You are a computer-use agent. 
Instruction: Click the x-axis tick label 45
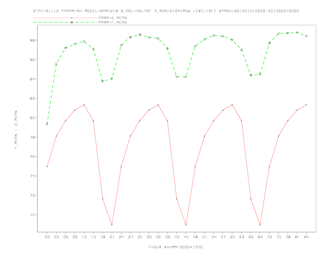pos(186,237)
